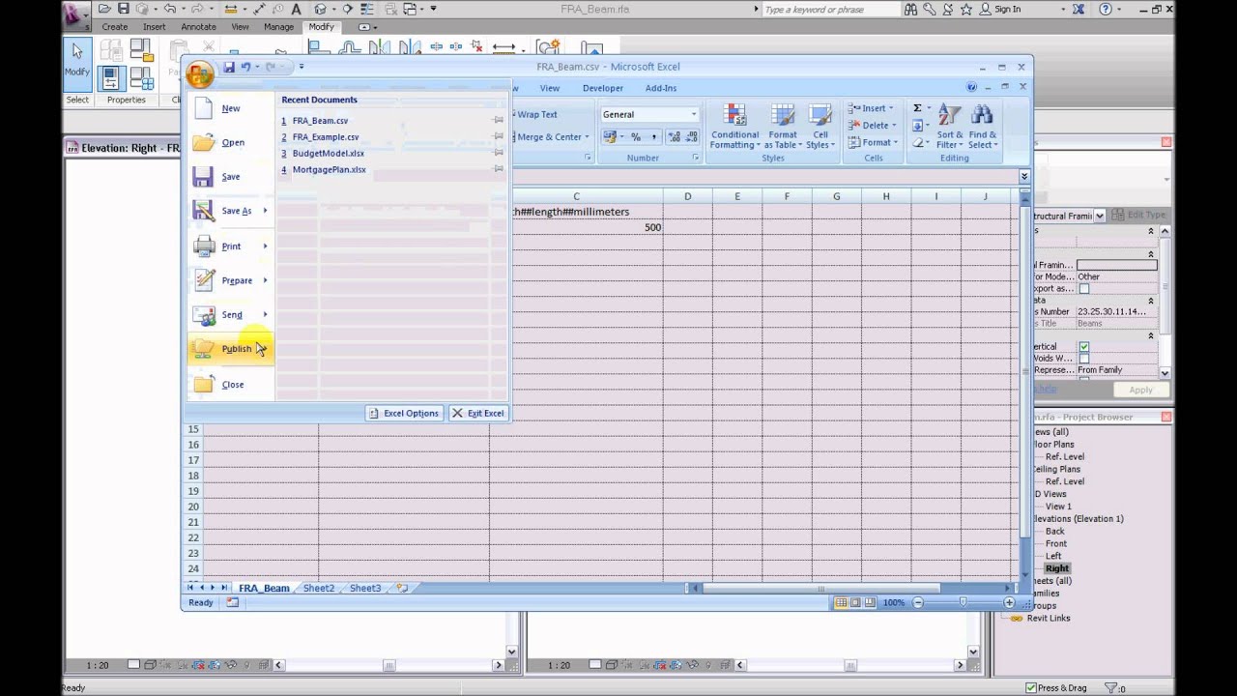Toggle the Vertical checkbox in Revit properties
The image size is (1237, 696).
(1083, 346)
